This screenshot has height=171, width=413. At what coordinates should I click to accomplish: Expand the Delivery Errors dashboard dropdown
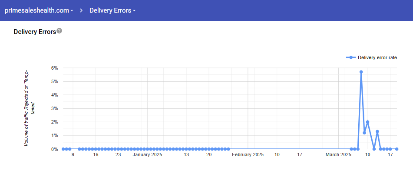(112, 10)
